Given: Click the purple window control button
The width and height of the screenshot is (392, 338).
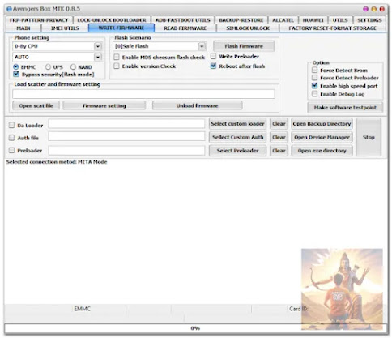Looking at the screenshot, I should (x=365, y=9).
